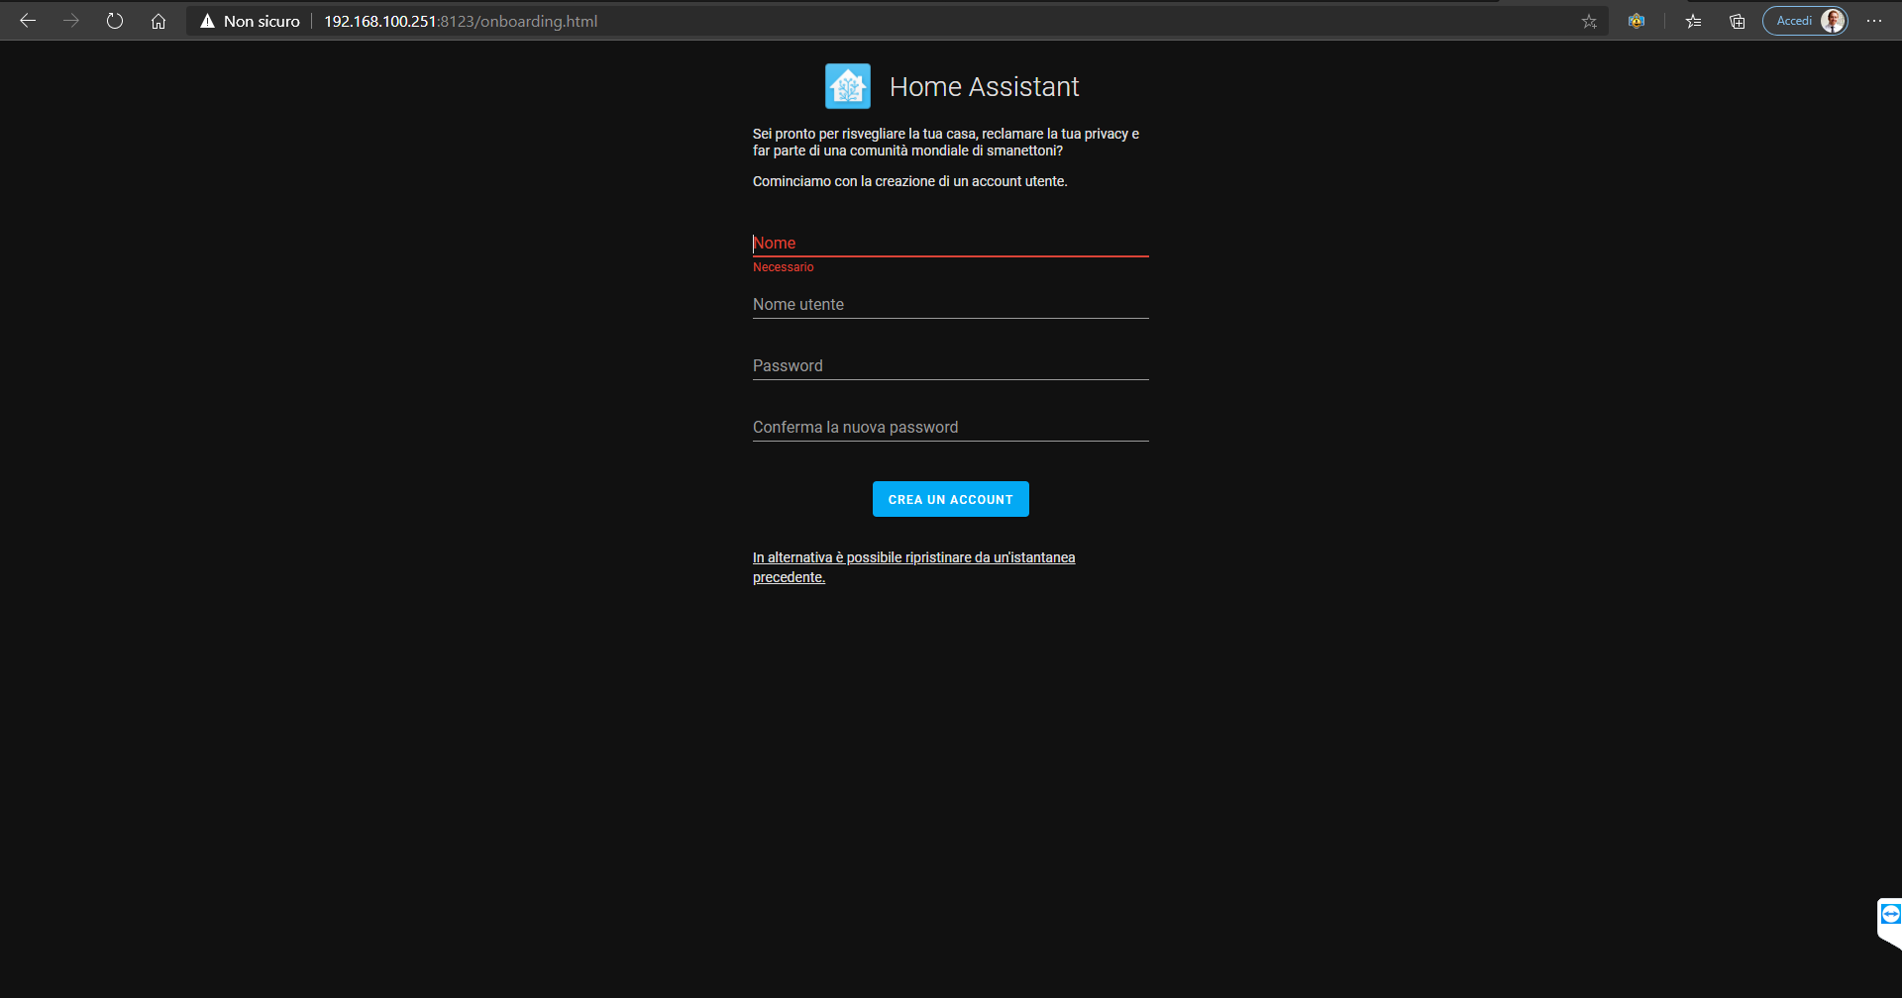Select the Password field
1902x998 pixels.
tap(951, 365)
